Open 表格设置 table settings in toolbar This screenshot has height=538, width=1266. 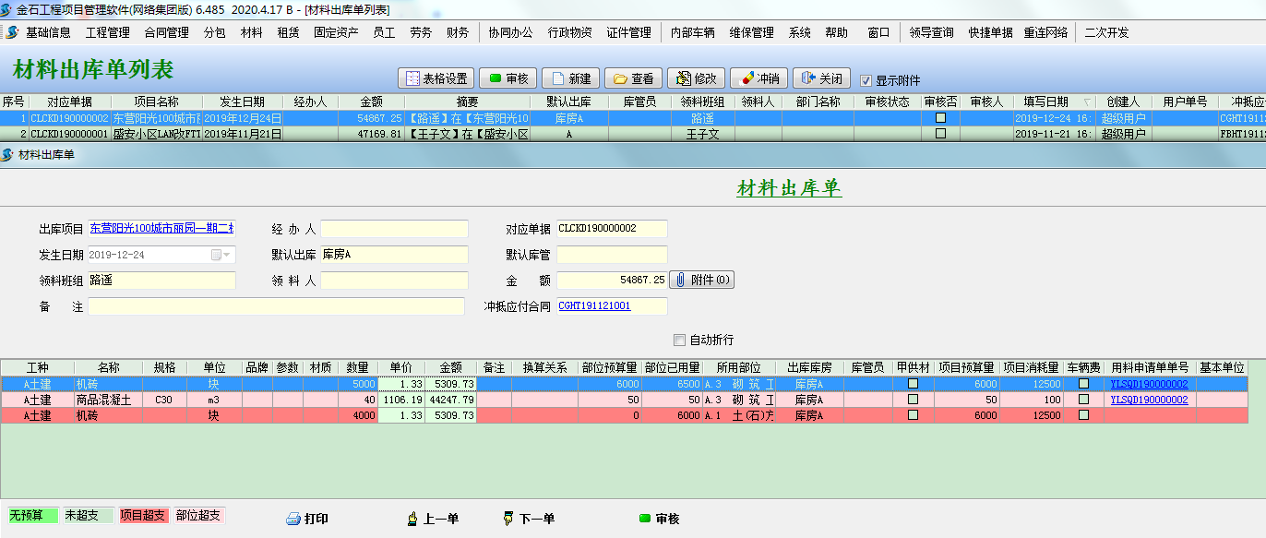pos(436,79)
